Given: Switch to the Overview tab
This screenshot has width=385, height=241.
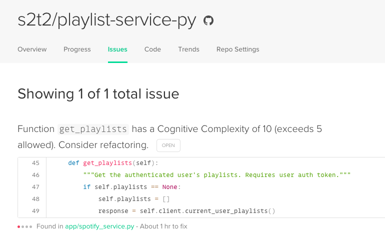Looking at the screenshot, I should point(32,49).
